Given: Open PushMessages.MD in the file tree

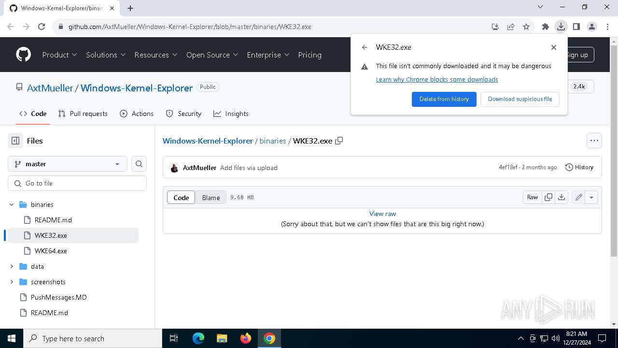Looking at the screenshot, I should [59, 297].
